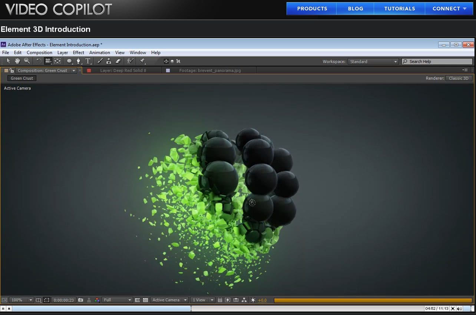476x315 pixels.
Task: Choose the World Axis mode icon
Action: coord(172,62)
